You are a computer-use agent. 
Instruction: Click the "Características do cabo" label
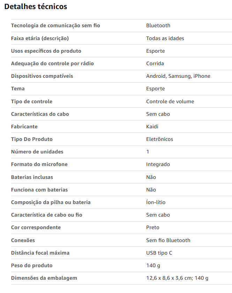[40, 114]
